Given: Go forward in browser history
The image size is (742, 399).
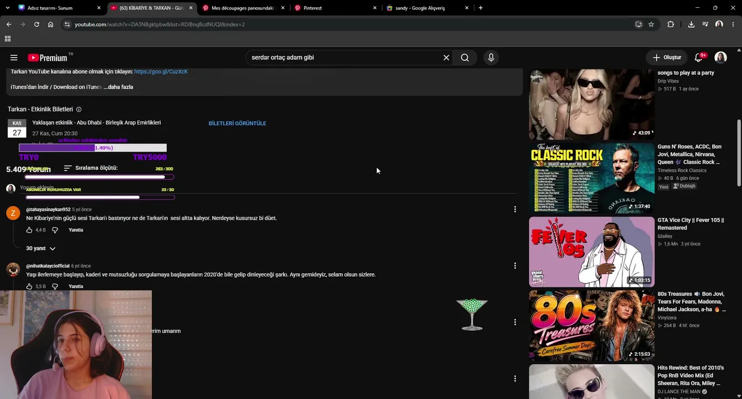Looking at the screenshot, I should (x=23, y=24).
